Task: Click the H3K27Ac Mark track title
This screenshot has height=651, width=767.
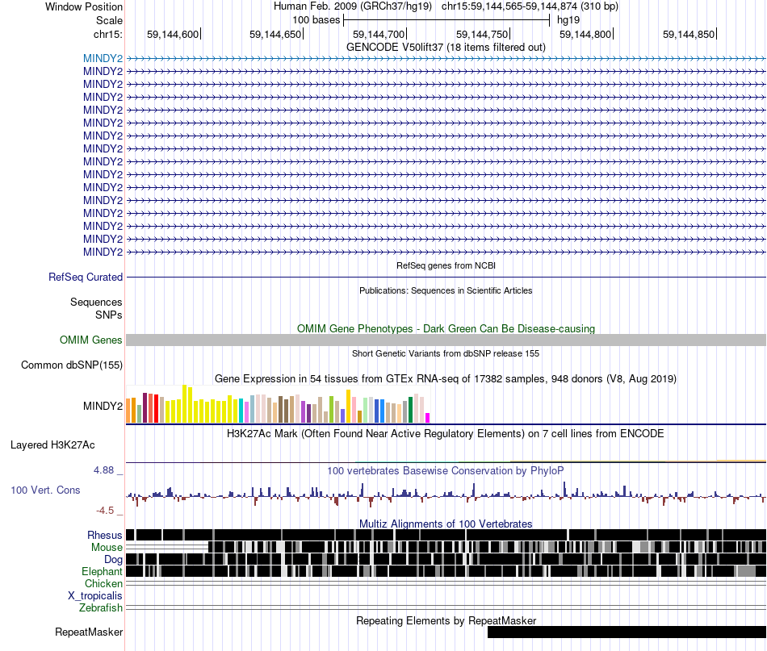Action: [446, 433]
